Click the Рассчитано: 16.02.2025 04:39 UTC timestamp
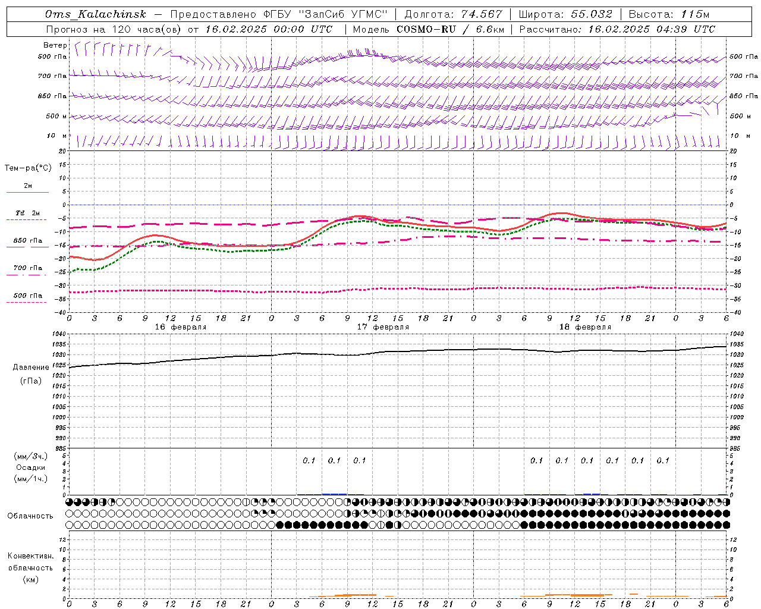Screen dimensions: 761x609 (x=617, y=29)
